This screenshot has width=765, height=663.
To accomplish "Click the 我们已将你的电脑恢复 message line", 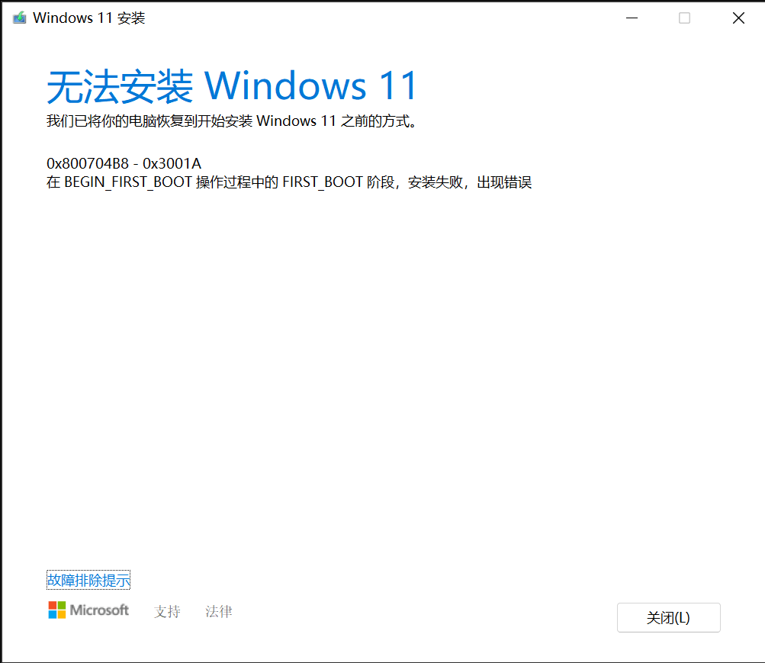I will 232,121.
